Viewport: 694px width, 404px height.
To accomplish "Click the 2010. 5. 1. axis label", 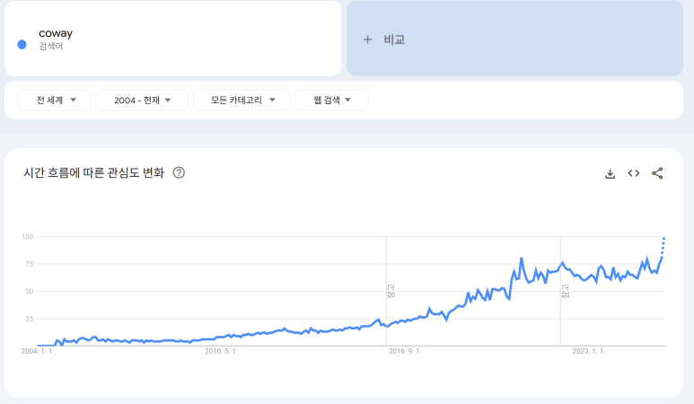I will pos(221,352).
